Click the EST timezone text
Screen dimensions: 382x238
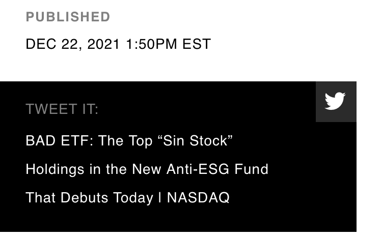197,44
